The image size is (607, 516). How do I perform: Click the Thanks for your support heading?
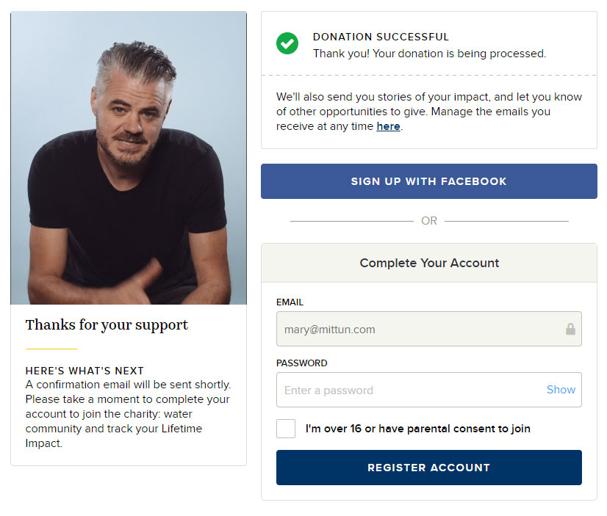pos(107,325)
